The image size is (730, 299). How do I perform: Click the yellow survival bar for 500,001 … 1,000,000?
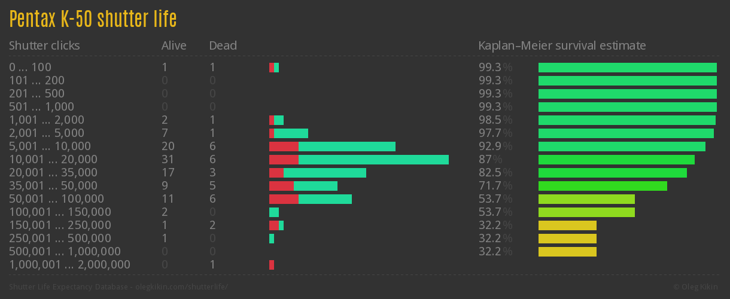(567, 252)
